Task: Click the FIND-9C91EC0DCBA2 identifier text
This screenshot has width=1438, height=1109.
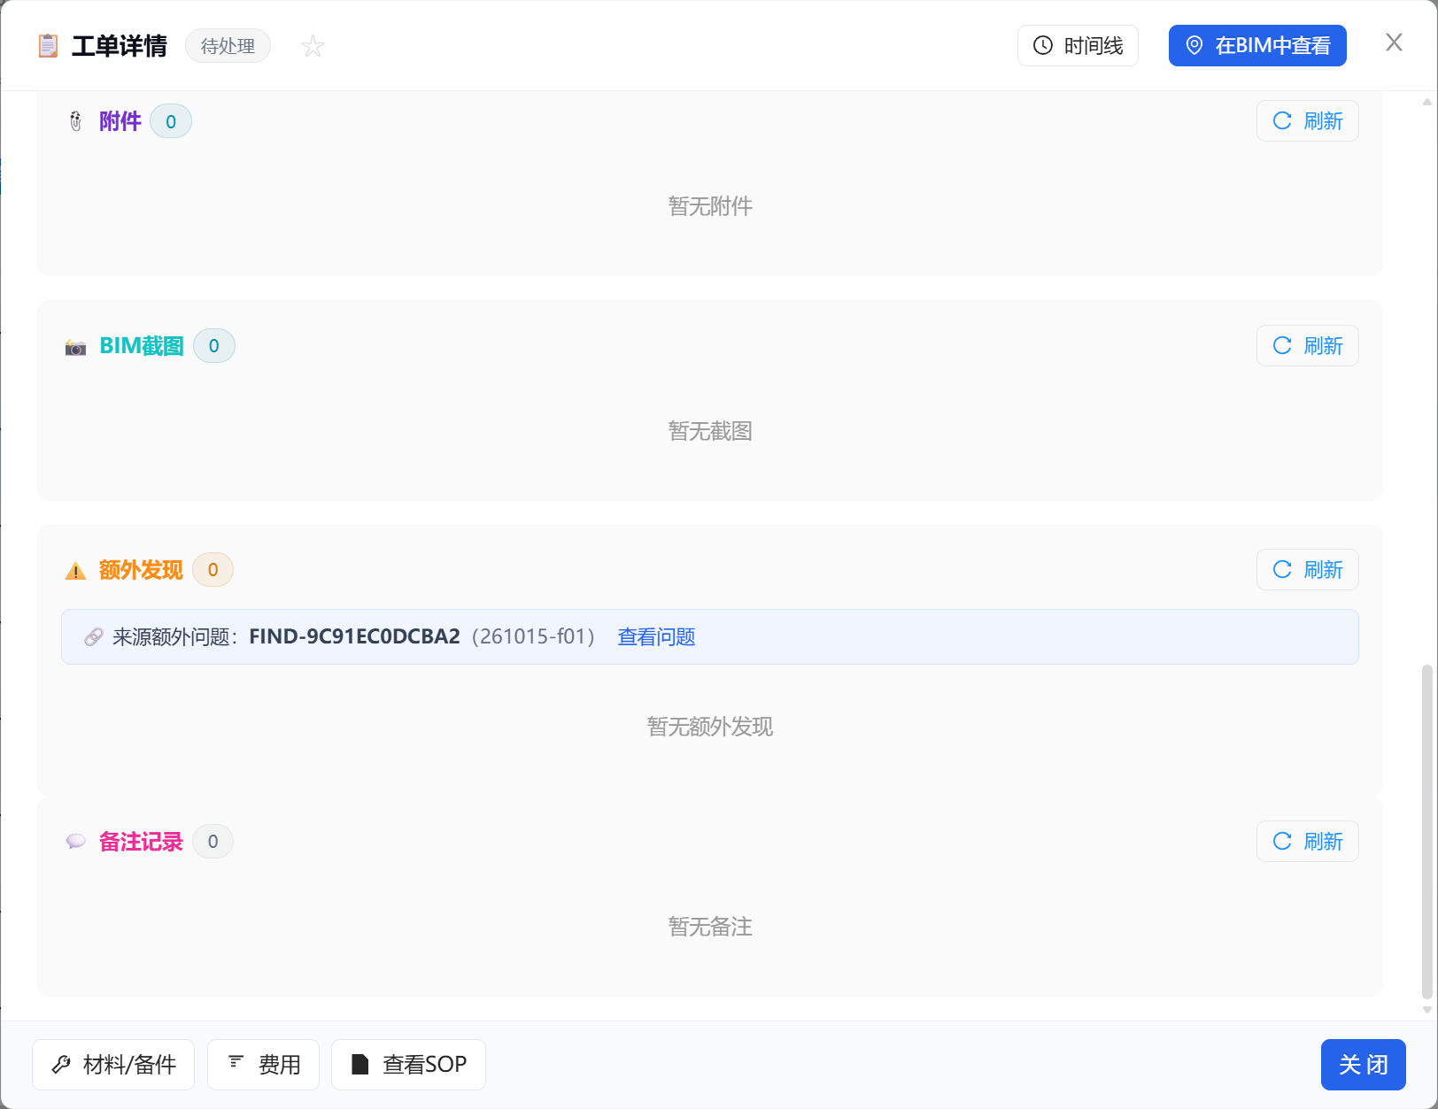Action: pyautogui.click(x=354, y=637)
